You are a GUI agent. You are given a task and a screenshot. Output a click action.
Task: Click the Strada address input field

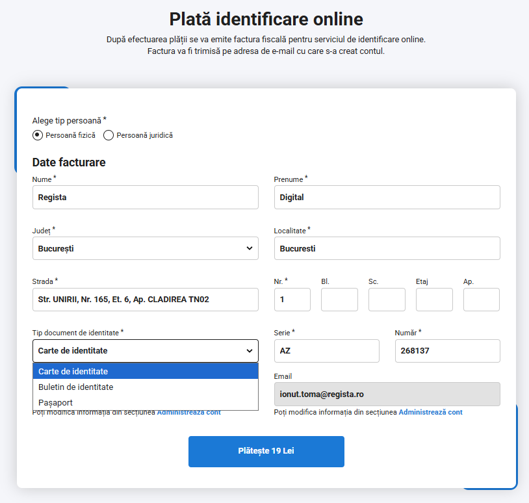click(145, 300)
